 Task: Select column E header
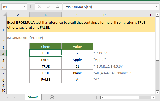click(127, 15)
